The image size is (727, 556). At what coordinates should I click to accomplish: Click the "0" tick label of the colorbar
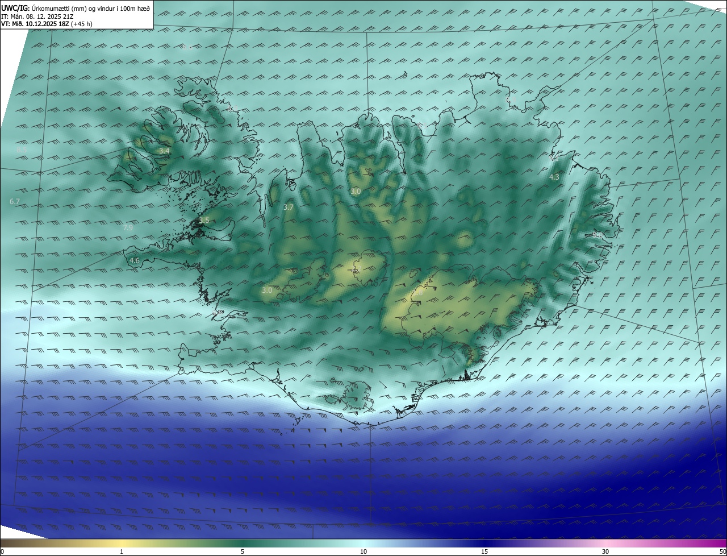[2, 551]
